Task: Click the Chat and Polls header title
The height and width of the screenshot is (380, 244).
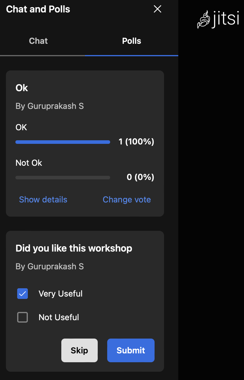Action: pyautogui.click(x=38, y=9)
